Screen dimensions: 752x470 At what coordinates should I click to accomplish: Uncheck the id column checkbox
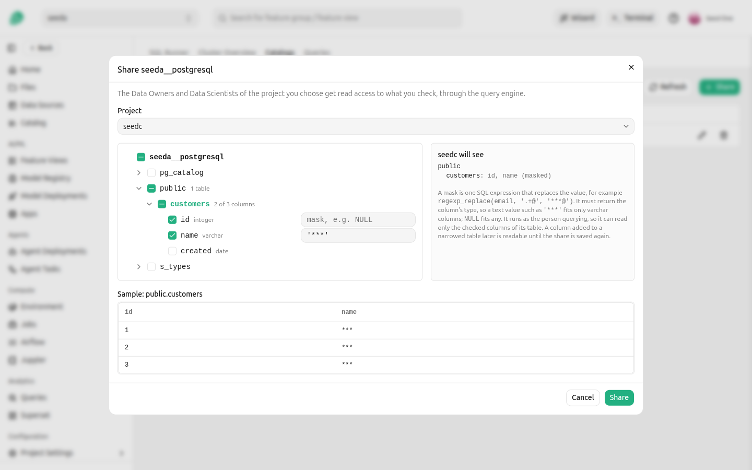click(172, 220)
